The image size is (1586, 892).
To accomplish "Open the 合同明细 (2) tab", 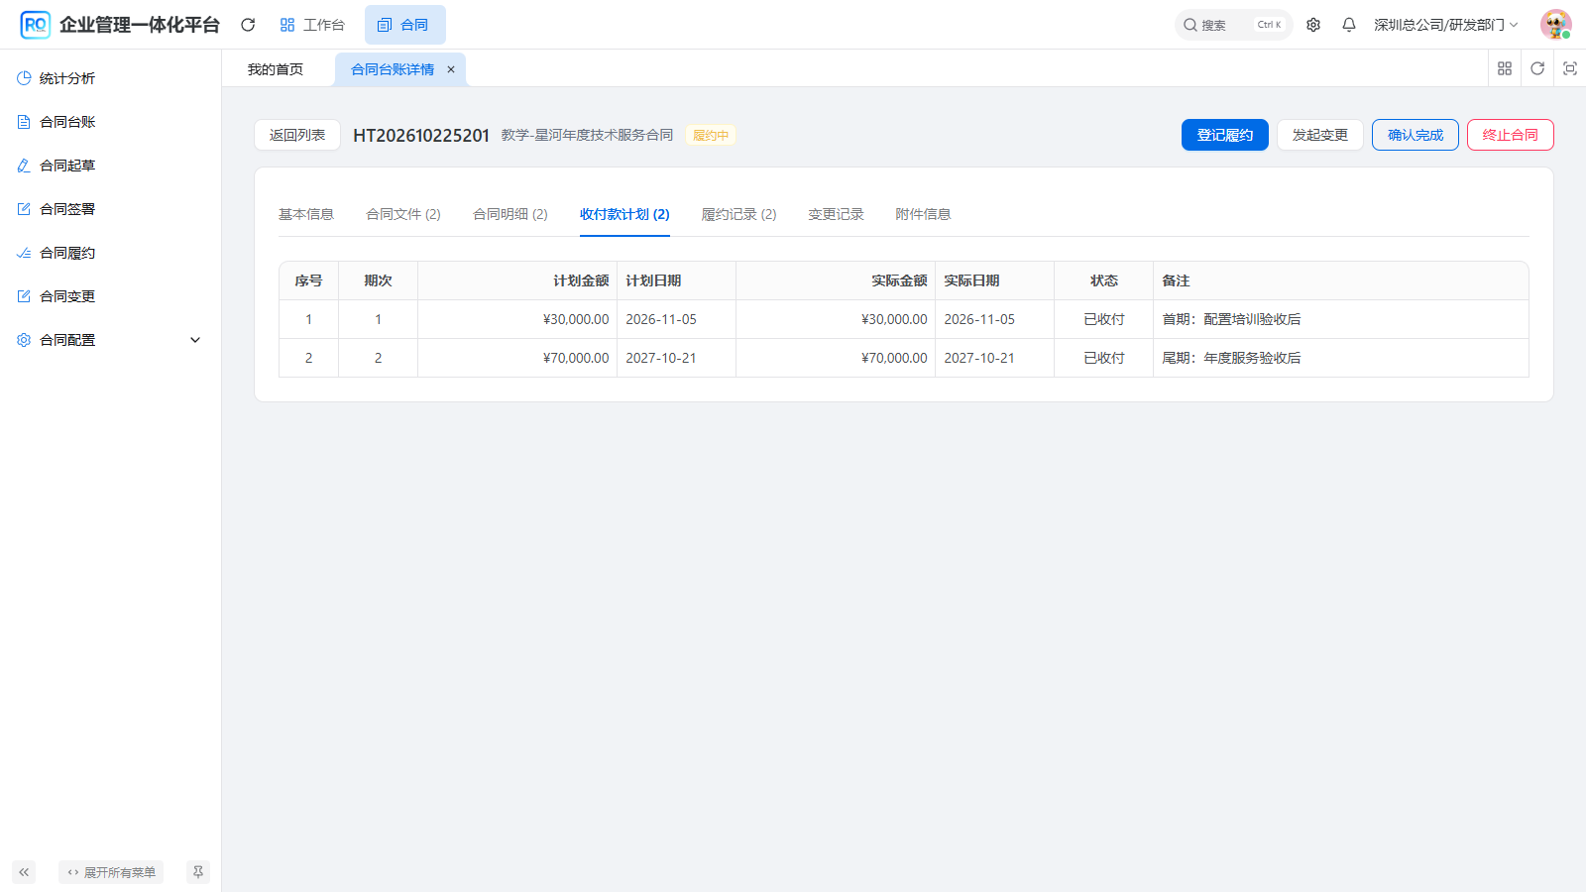I will click(x=510, y=214).
